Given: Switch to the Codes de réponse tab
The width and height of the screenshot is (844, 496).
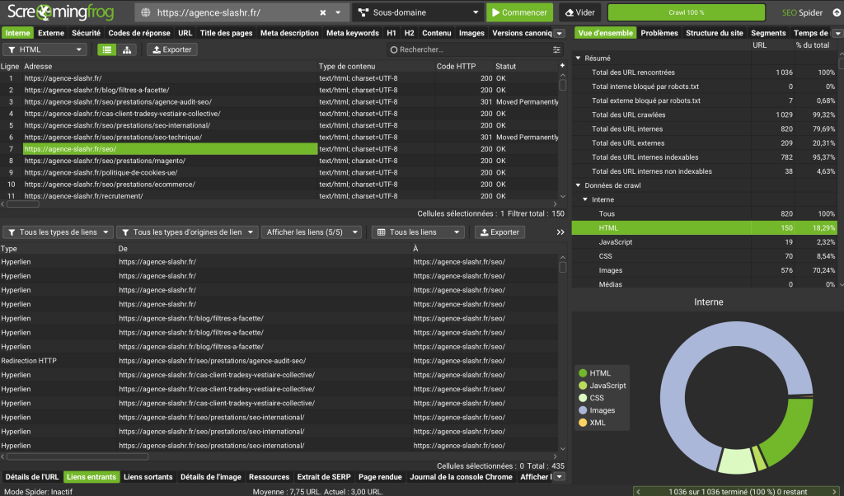Looking at the screenshot, I should coord(138,33).
